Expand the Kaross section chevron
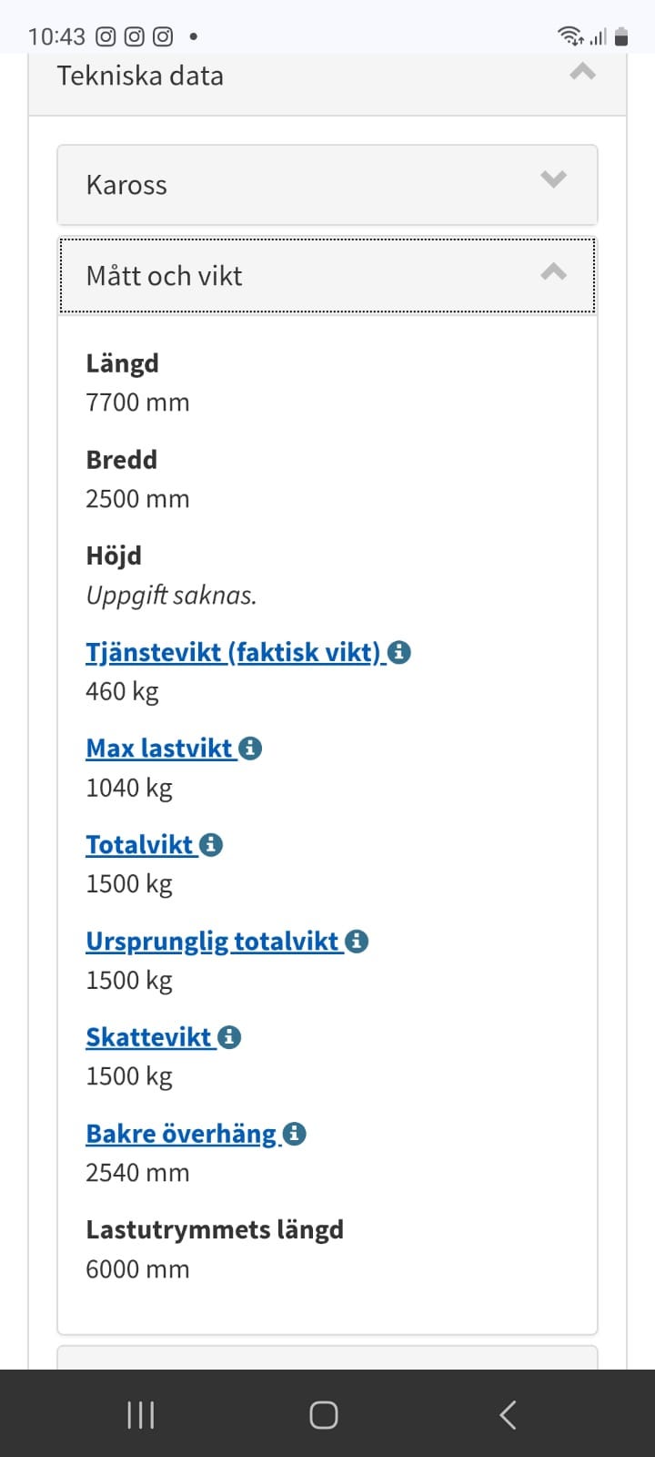The height and width of the screenshot is (1457, 655). pos(553,179)
